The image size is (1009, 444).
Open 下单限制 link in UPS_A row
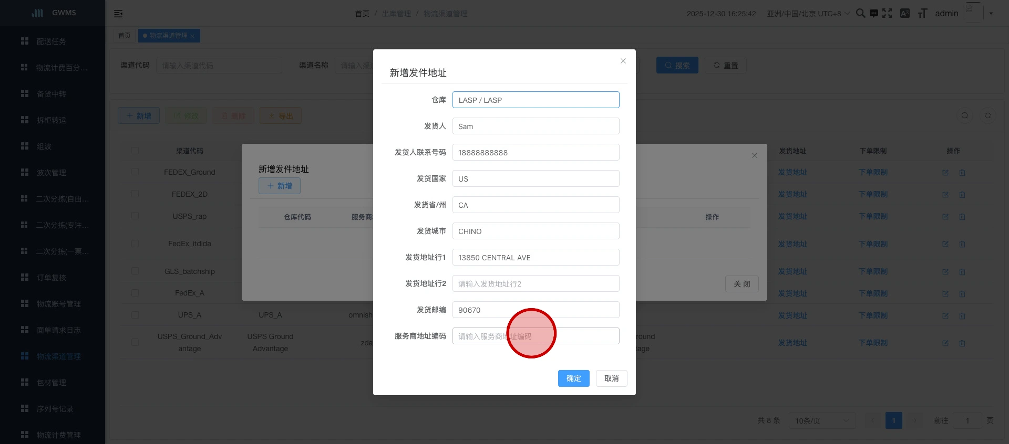tap(873, 315)
